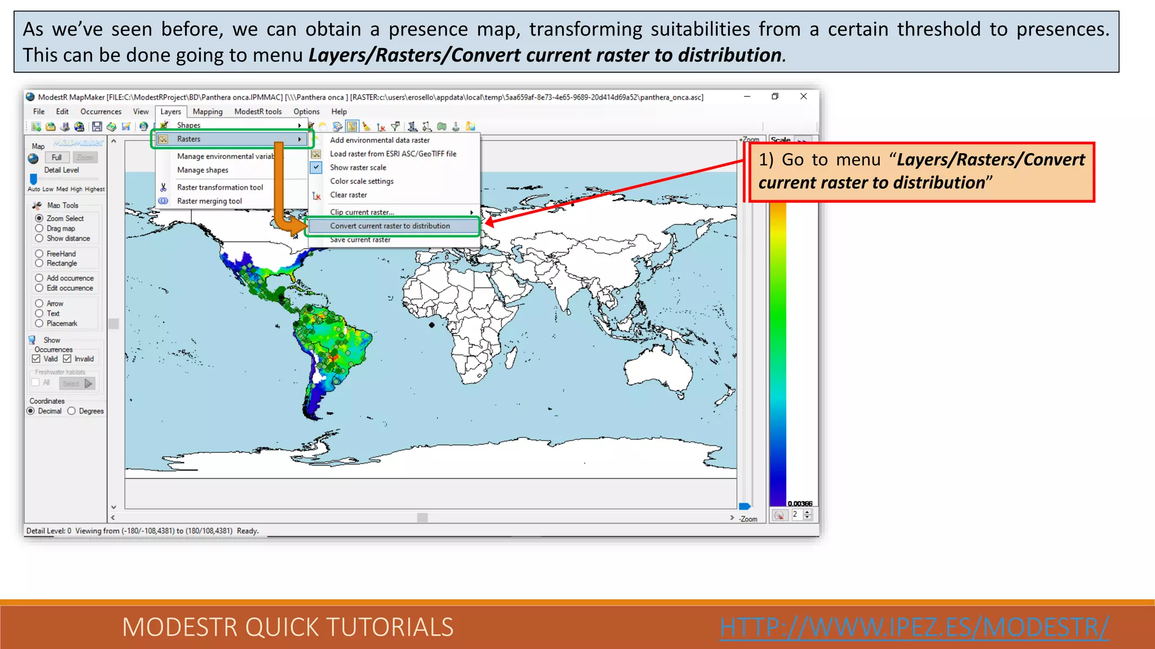Click the broom clean-up toolbar icon
This screenshot has height=649, width=1155.
[x=367, y=126]
